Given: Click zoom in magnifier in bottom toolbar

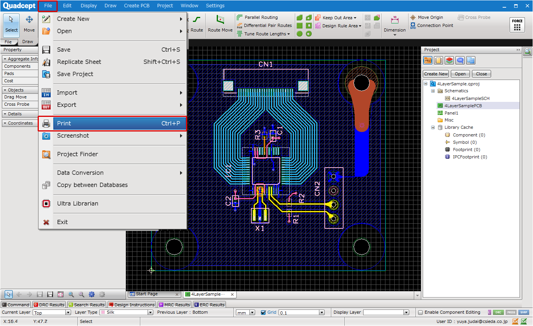Looking at the screenshot, I should pos(71,294).
